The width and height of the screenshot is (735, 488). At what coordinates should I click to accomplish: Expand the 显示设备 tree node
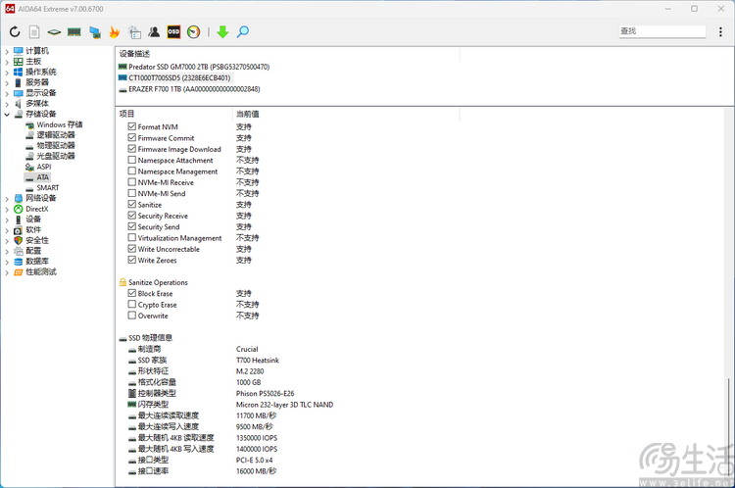click(7, 93)
